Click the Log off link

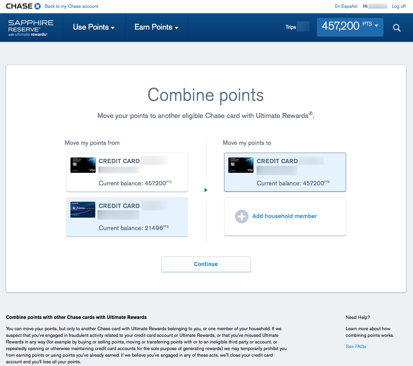[399, 6]
